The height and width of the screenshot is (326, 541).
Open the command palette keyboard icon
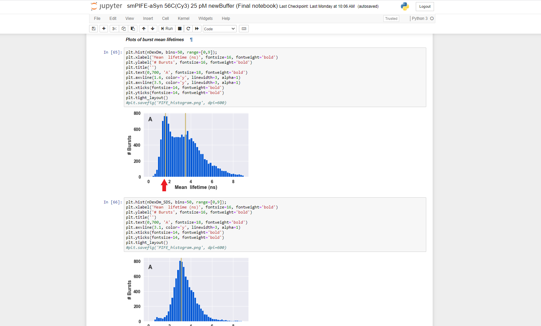(244, 29)
